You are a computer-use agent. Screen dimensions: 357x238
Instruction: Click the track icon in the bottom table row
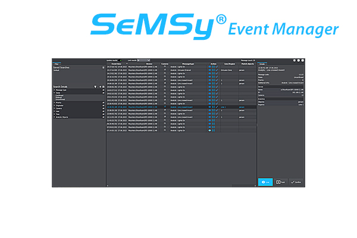[x=214, y=130]
